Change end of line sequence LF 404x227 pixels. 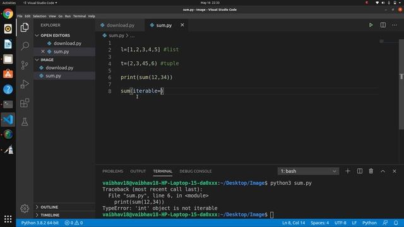click(x=354, y=223)
